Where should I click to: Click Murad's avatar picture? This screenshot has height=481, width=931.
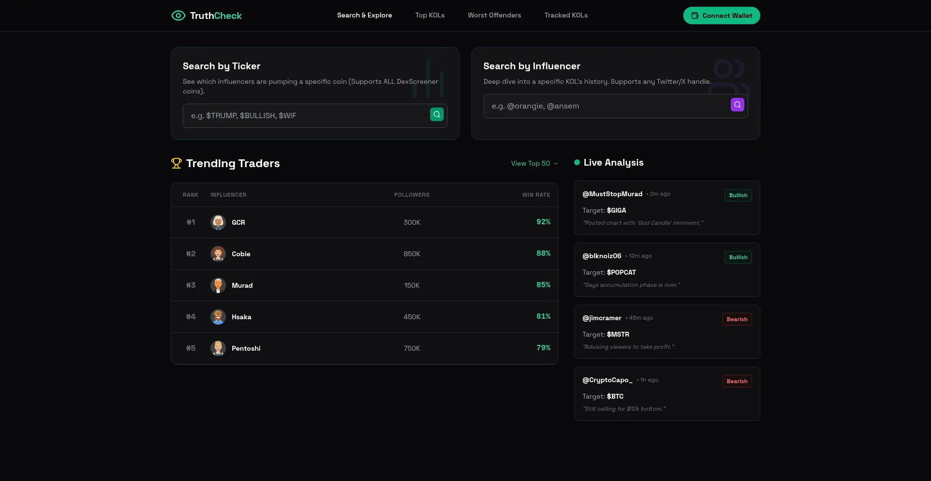218,285
